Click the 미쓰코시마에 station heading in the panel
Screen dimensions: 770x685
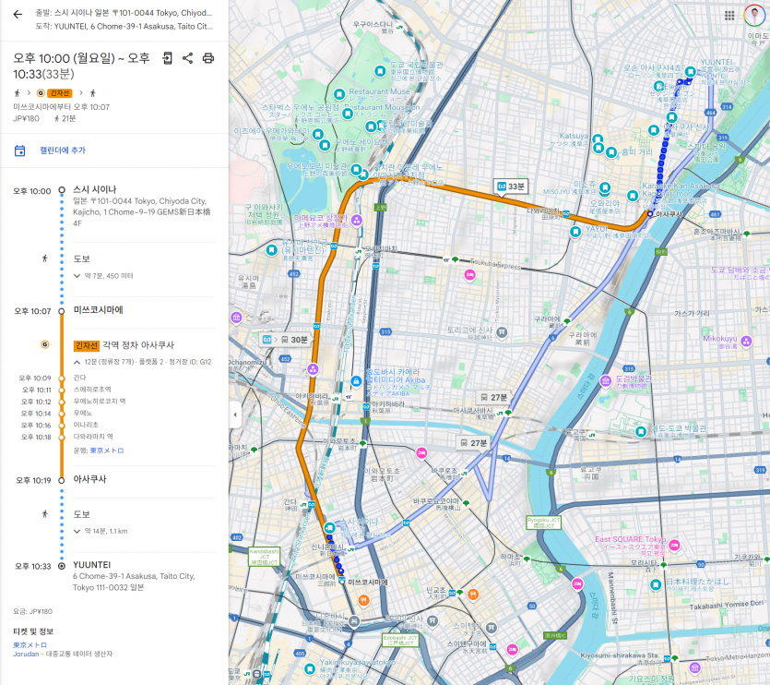pyautogui.click(x=99, y=310)
